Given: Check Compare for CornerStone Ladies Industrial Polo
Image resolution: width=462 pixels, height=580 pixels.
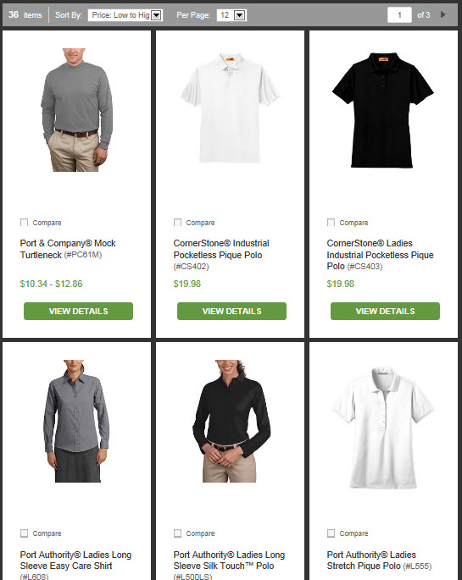Looking at the screenshot, I should (331, 223).
